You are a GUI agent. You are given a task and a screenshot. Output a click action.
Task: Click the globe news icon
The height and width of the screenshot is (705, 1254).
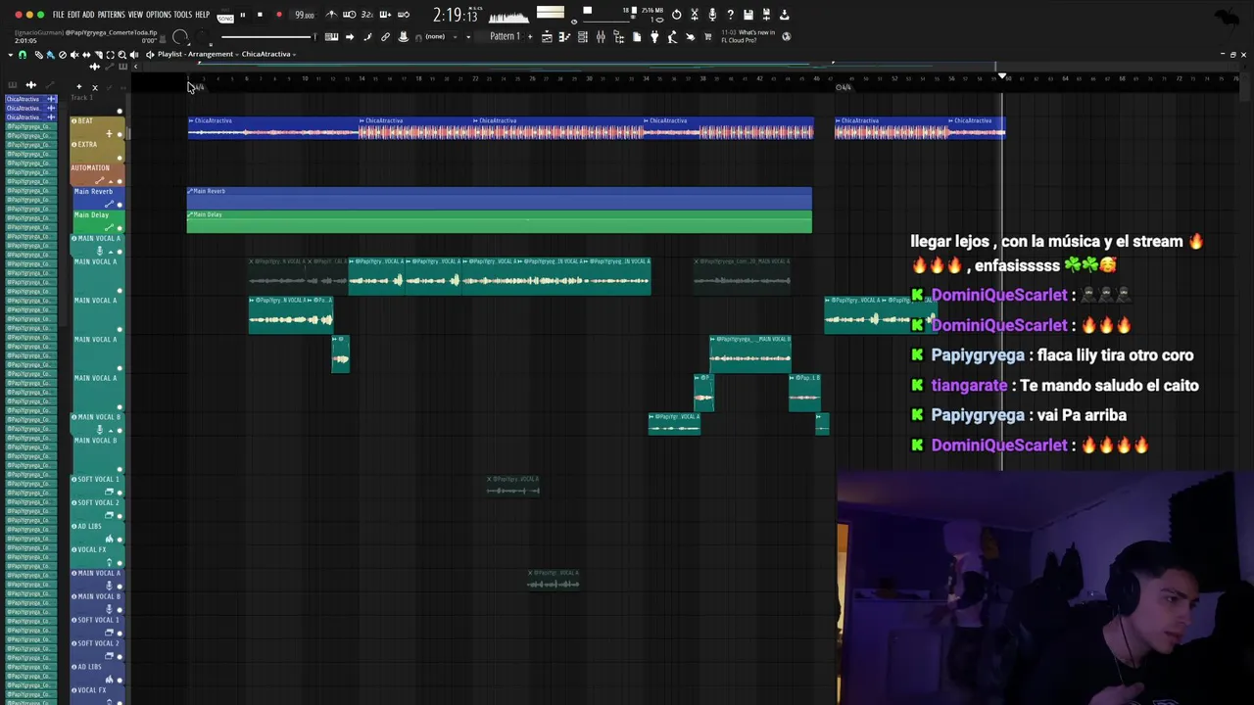[x=786, y=37]
